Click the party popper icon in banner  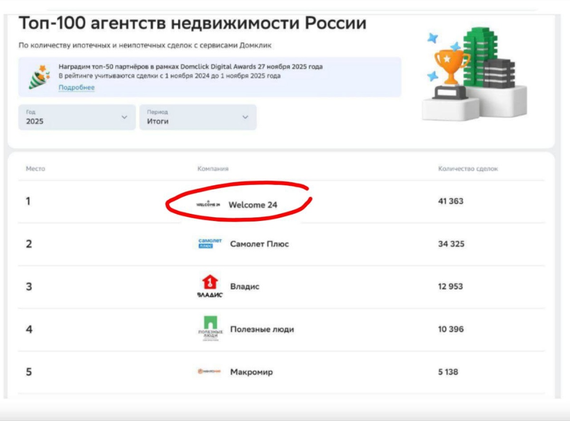(39, 77)
